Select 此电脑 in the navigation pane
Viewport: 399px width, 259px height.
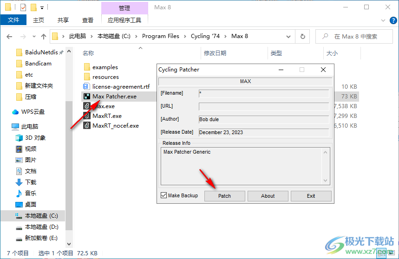(x=30, y=127)
